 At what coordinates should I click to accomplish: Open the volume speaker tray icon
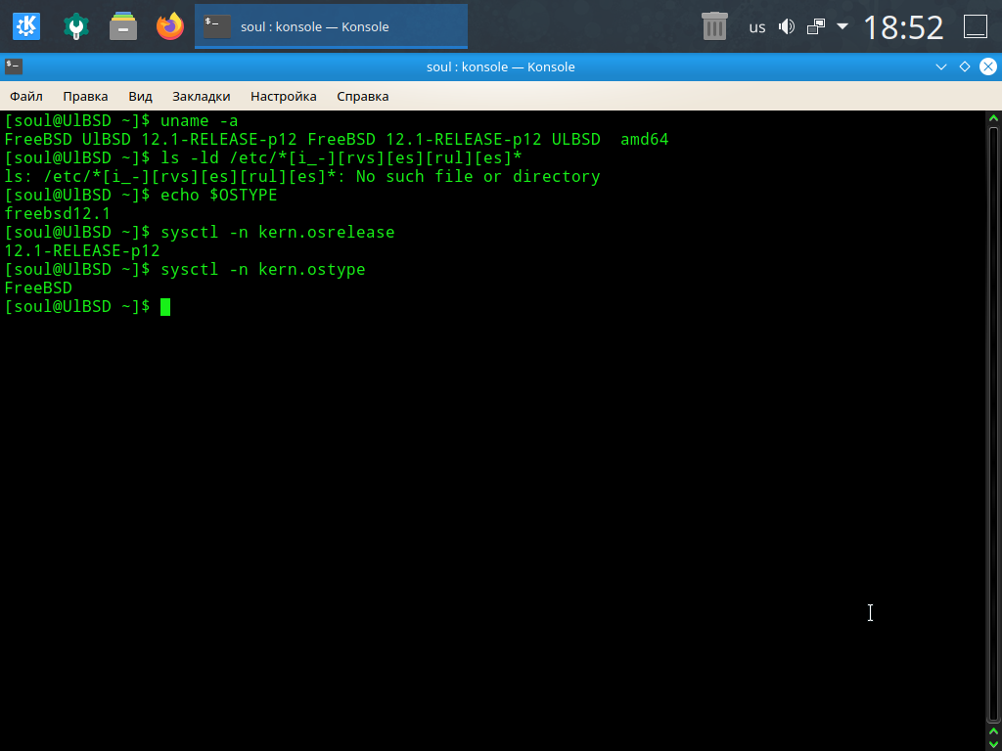[x=786, y=26]
